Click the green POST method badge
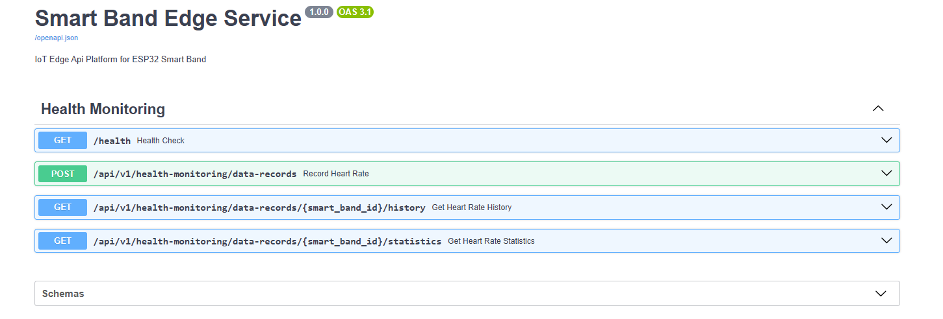The width and height of the screenshot is (943, 319). click(62, 174)
